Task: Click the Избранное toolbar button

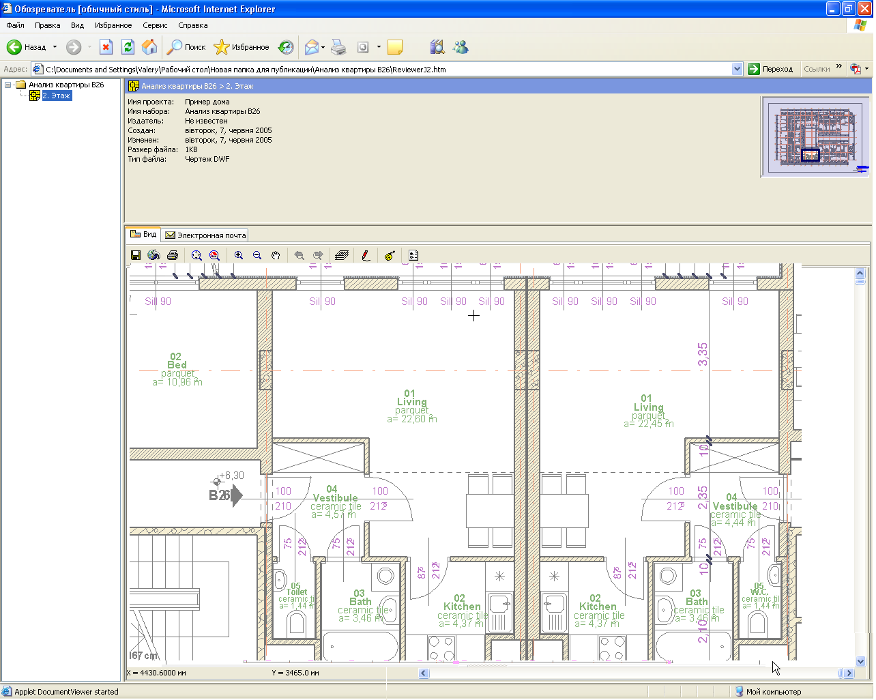Action: click(242, 47)
